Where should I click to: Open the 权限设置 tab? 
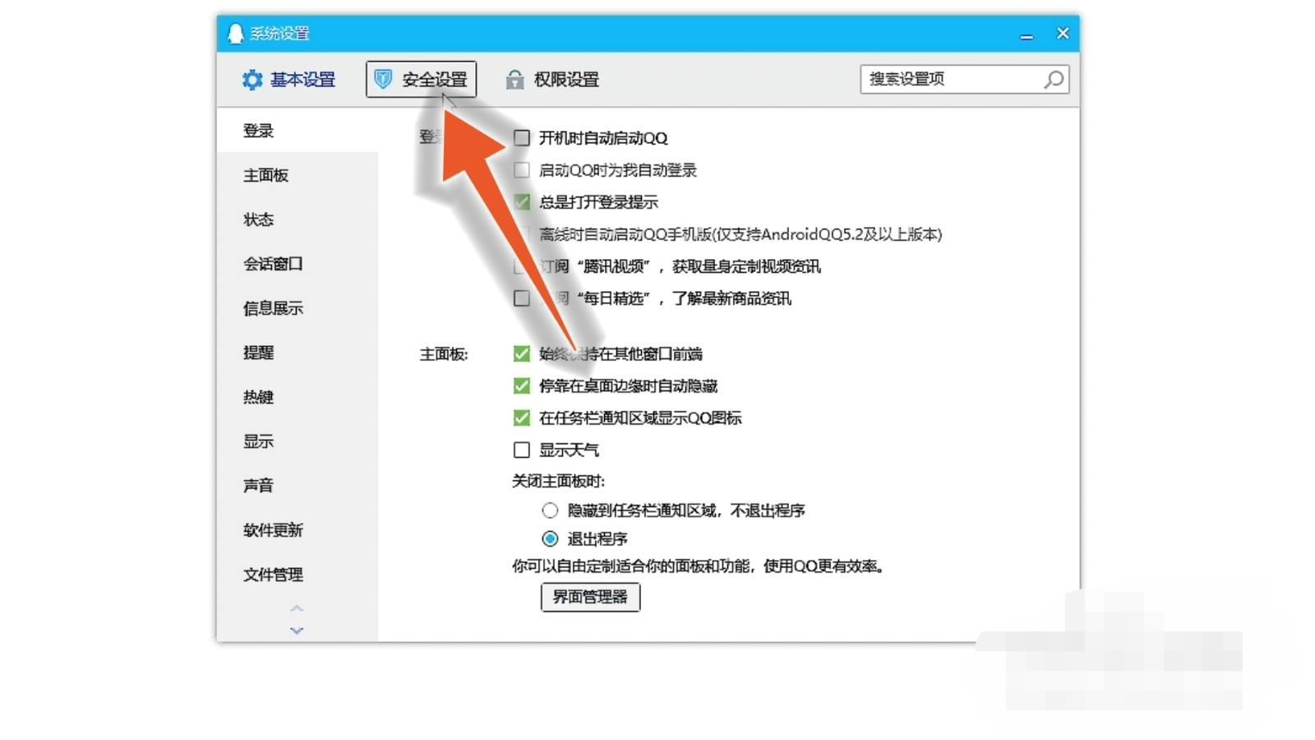[x=552, y=80]
